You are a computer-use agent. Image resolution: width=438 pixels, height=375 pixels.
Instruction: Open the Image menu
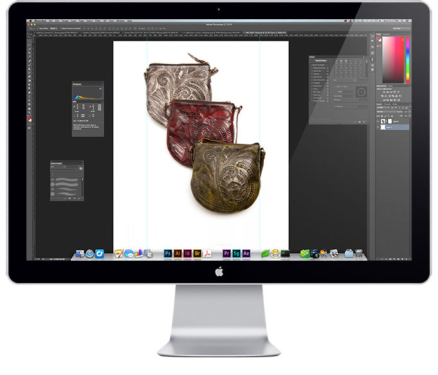65,21
